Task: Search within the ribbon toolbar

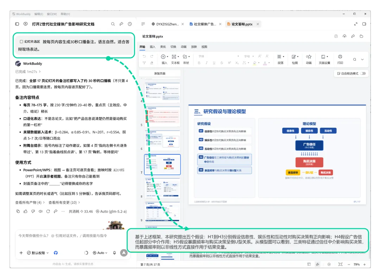Action: 355,59
